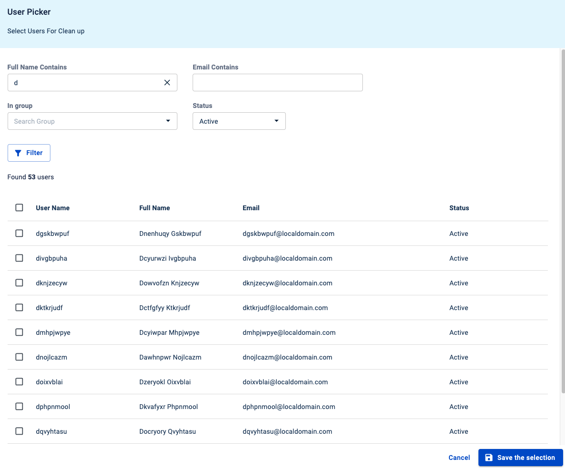Screen dimensions: 565x468
Task: Click Save the selection button
Action: click(x=520, y=458)
